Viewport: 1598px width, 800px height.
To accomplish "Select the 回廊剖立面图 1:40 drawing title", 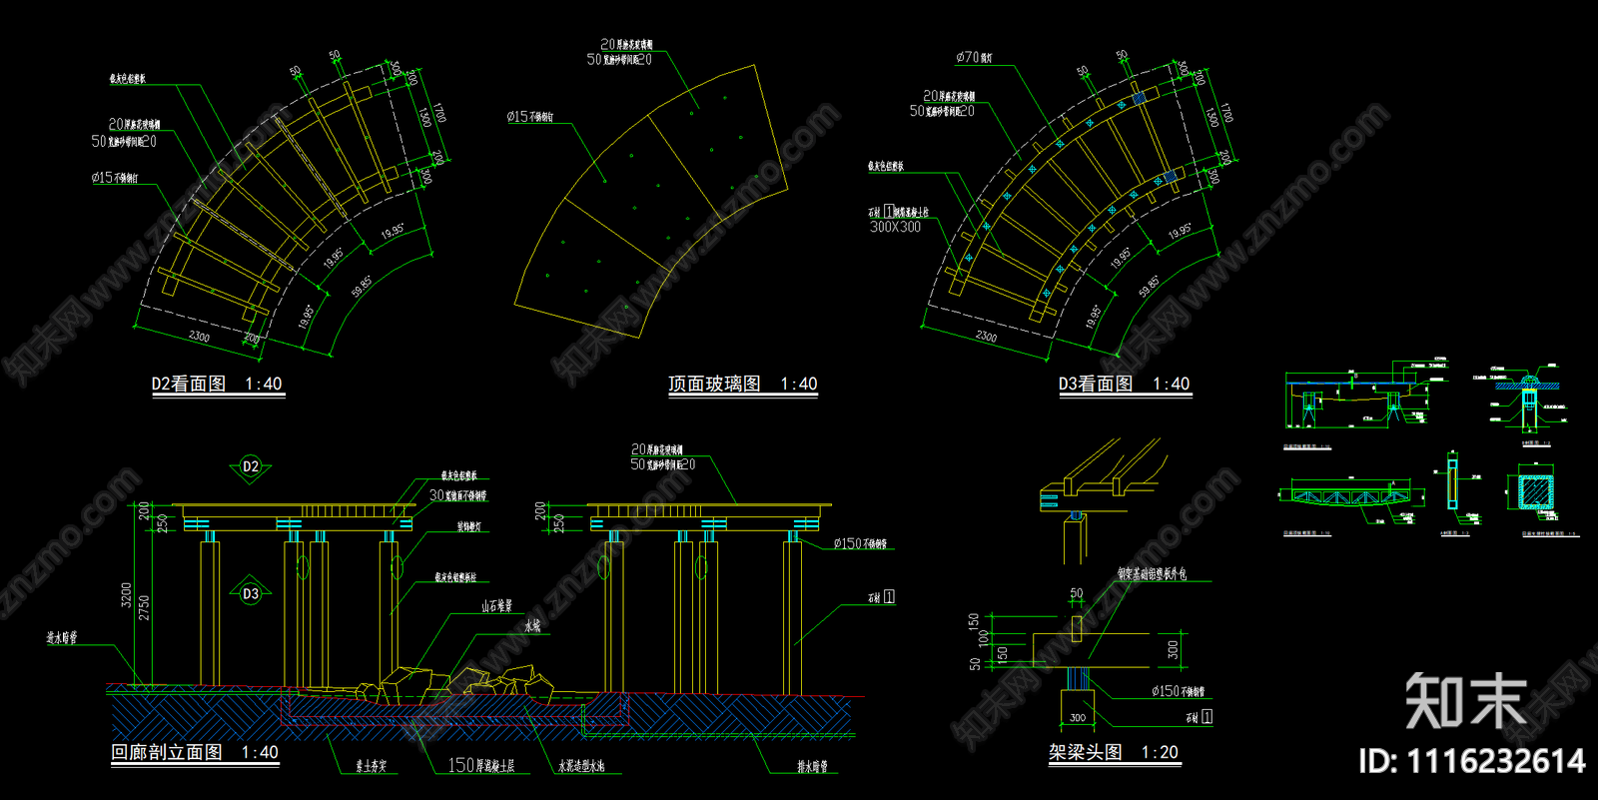I will click(195, 753).
